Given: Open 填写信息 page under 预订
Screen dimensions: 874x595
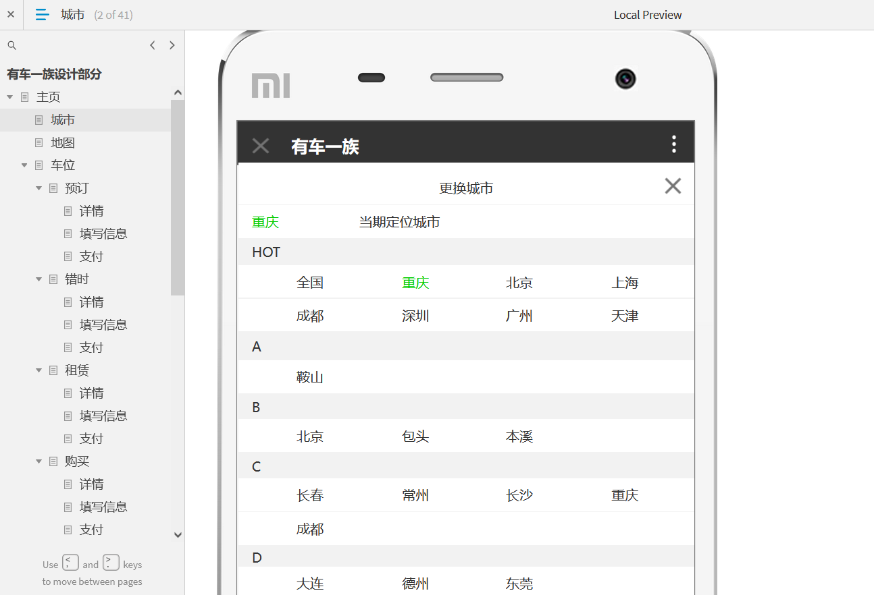Looking at the screenshot, I should click(x=103, y=234).
